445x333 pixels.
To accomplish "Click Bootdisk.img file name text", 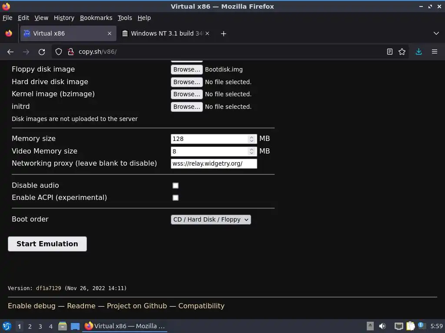I will pos(224,69).
